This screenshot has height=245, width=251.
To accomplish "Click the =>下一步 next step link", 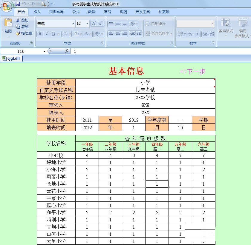I will [x=192, y=71].
